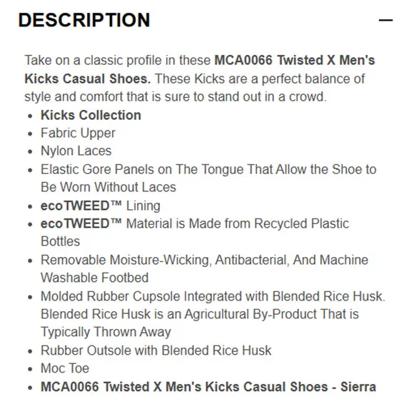Click the Elastic Gore Panels bullet text

tap(208, 178)
